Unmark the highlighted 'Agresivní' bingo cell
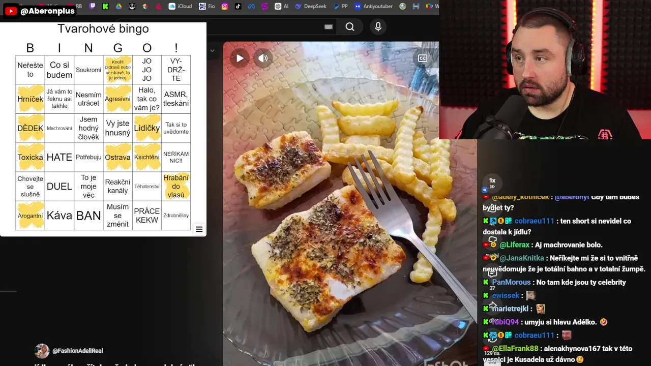Viewport: 651px width, 366px height. [x=117, y=99]
